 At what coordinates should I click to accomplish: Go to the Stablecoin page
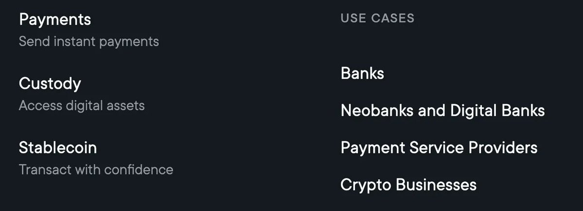point(58,147)
